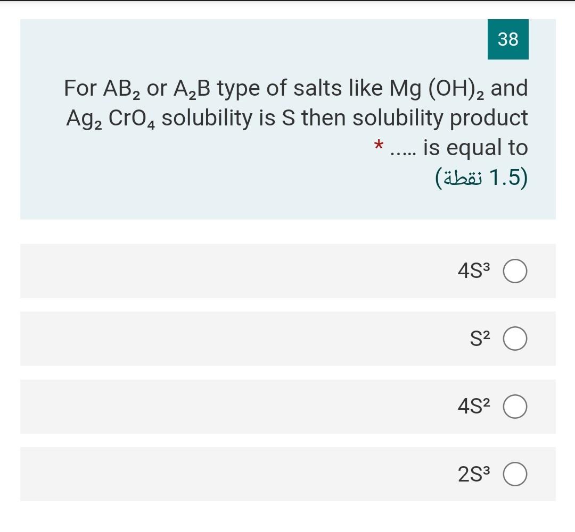
Task: Click the 4S³ option row
Action: click(x=287, y=271)
